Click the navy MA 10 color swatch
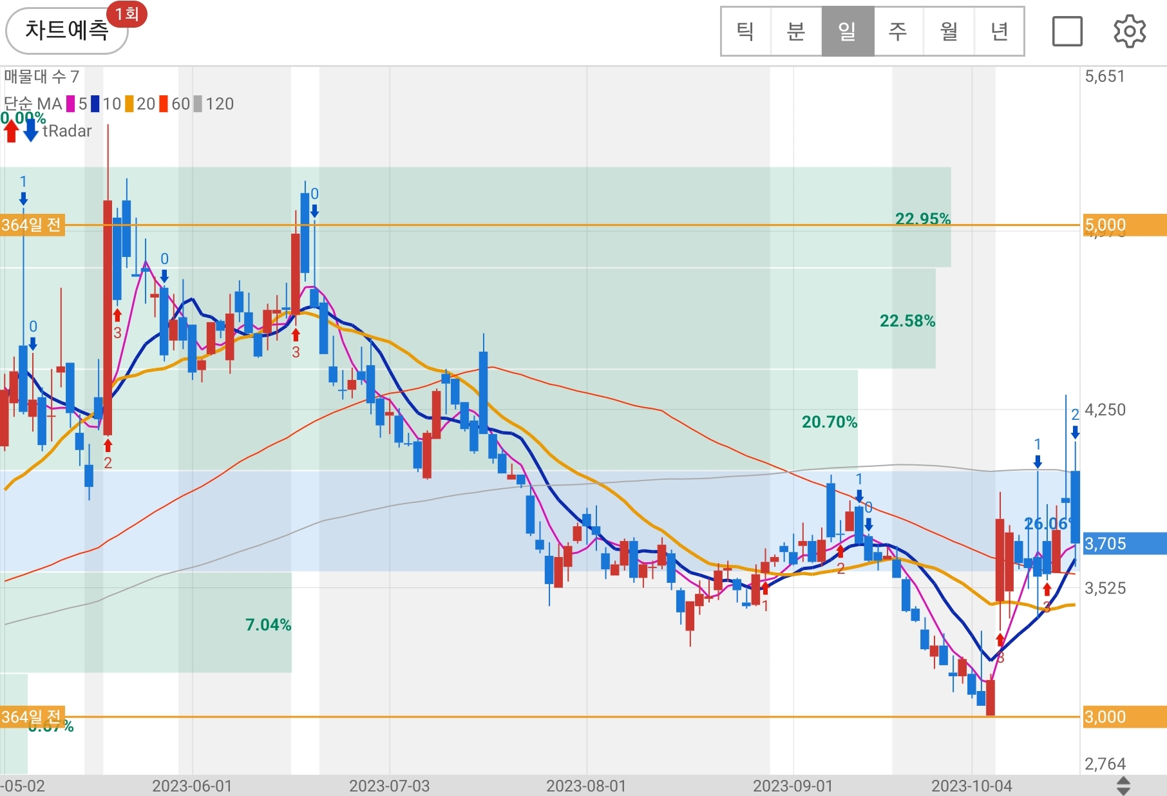The image size is (1167, 796). pyautogui.click(x=95, y=104)
